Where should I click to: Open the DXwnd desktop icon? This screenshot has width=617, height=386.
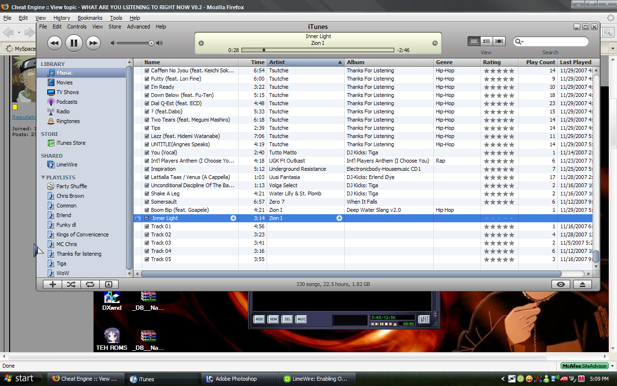[x=112, y=301]
